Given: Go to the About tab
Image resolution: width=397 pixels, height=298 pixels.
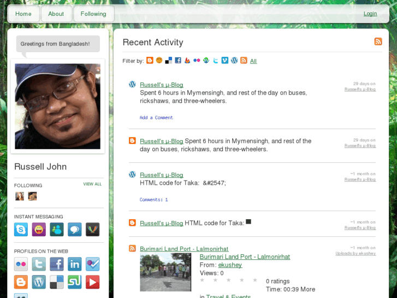Looking at the screenshot, I should click(56, 14).
